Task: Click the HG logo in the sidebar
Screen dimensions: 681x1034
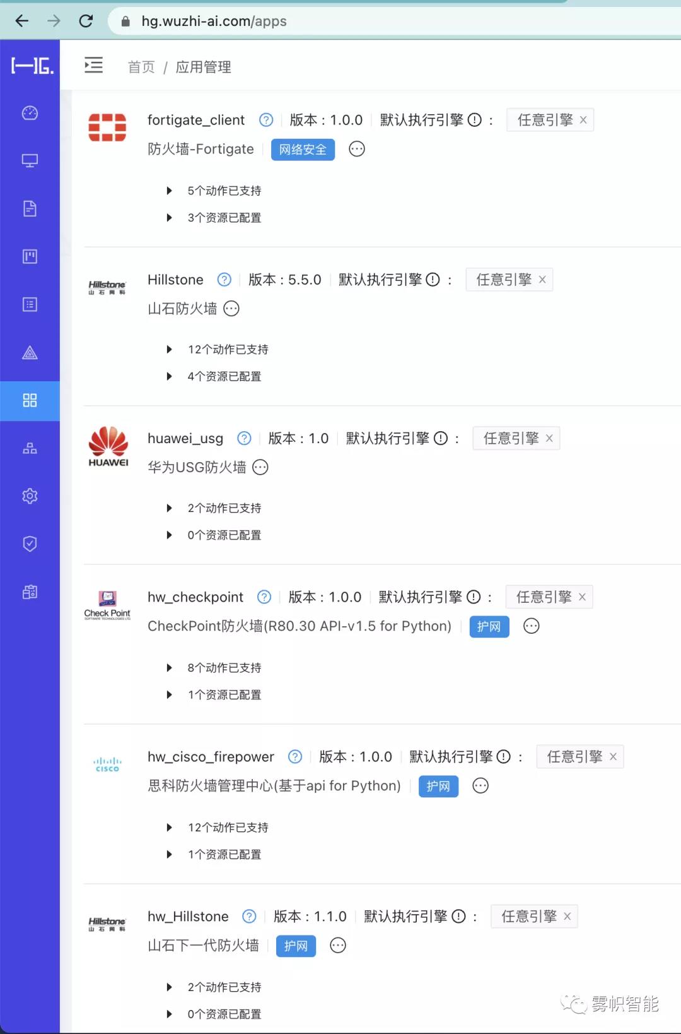Action: coord(32,65)
